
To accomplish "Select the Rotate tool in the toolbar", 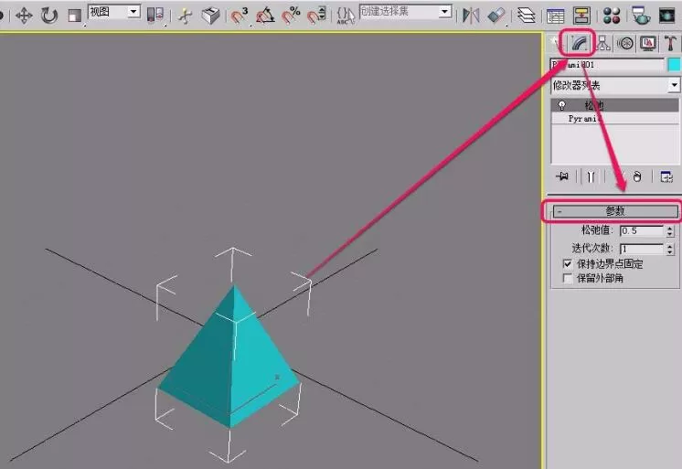I will pos(49,16).
